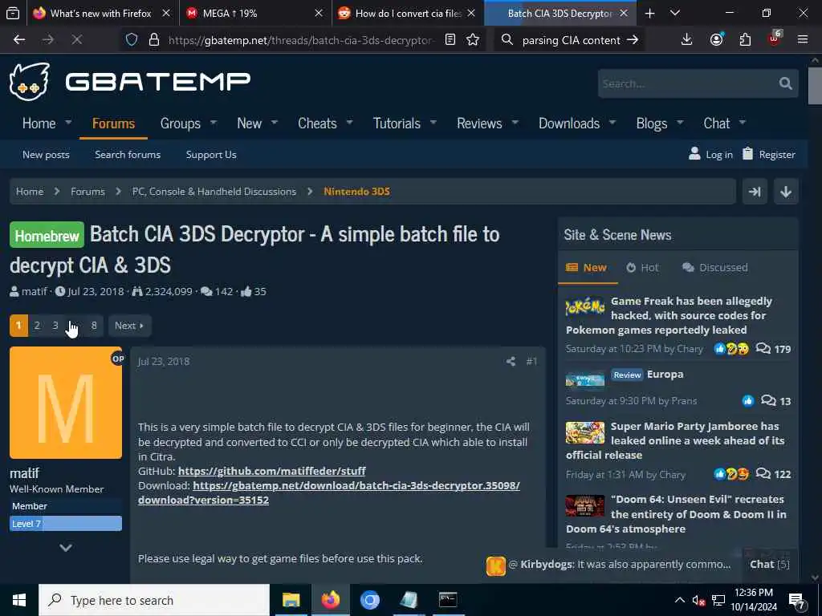The image size is (822, 616).
Task: Click the padlock site info icon
Action: (x=153, y=40)
